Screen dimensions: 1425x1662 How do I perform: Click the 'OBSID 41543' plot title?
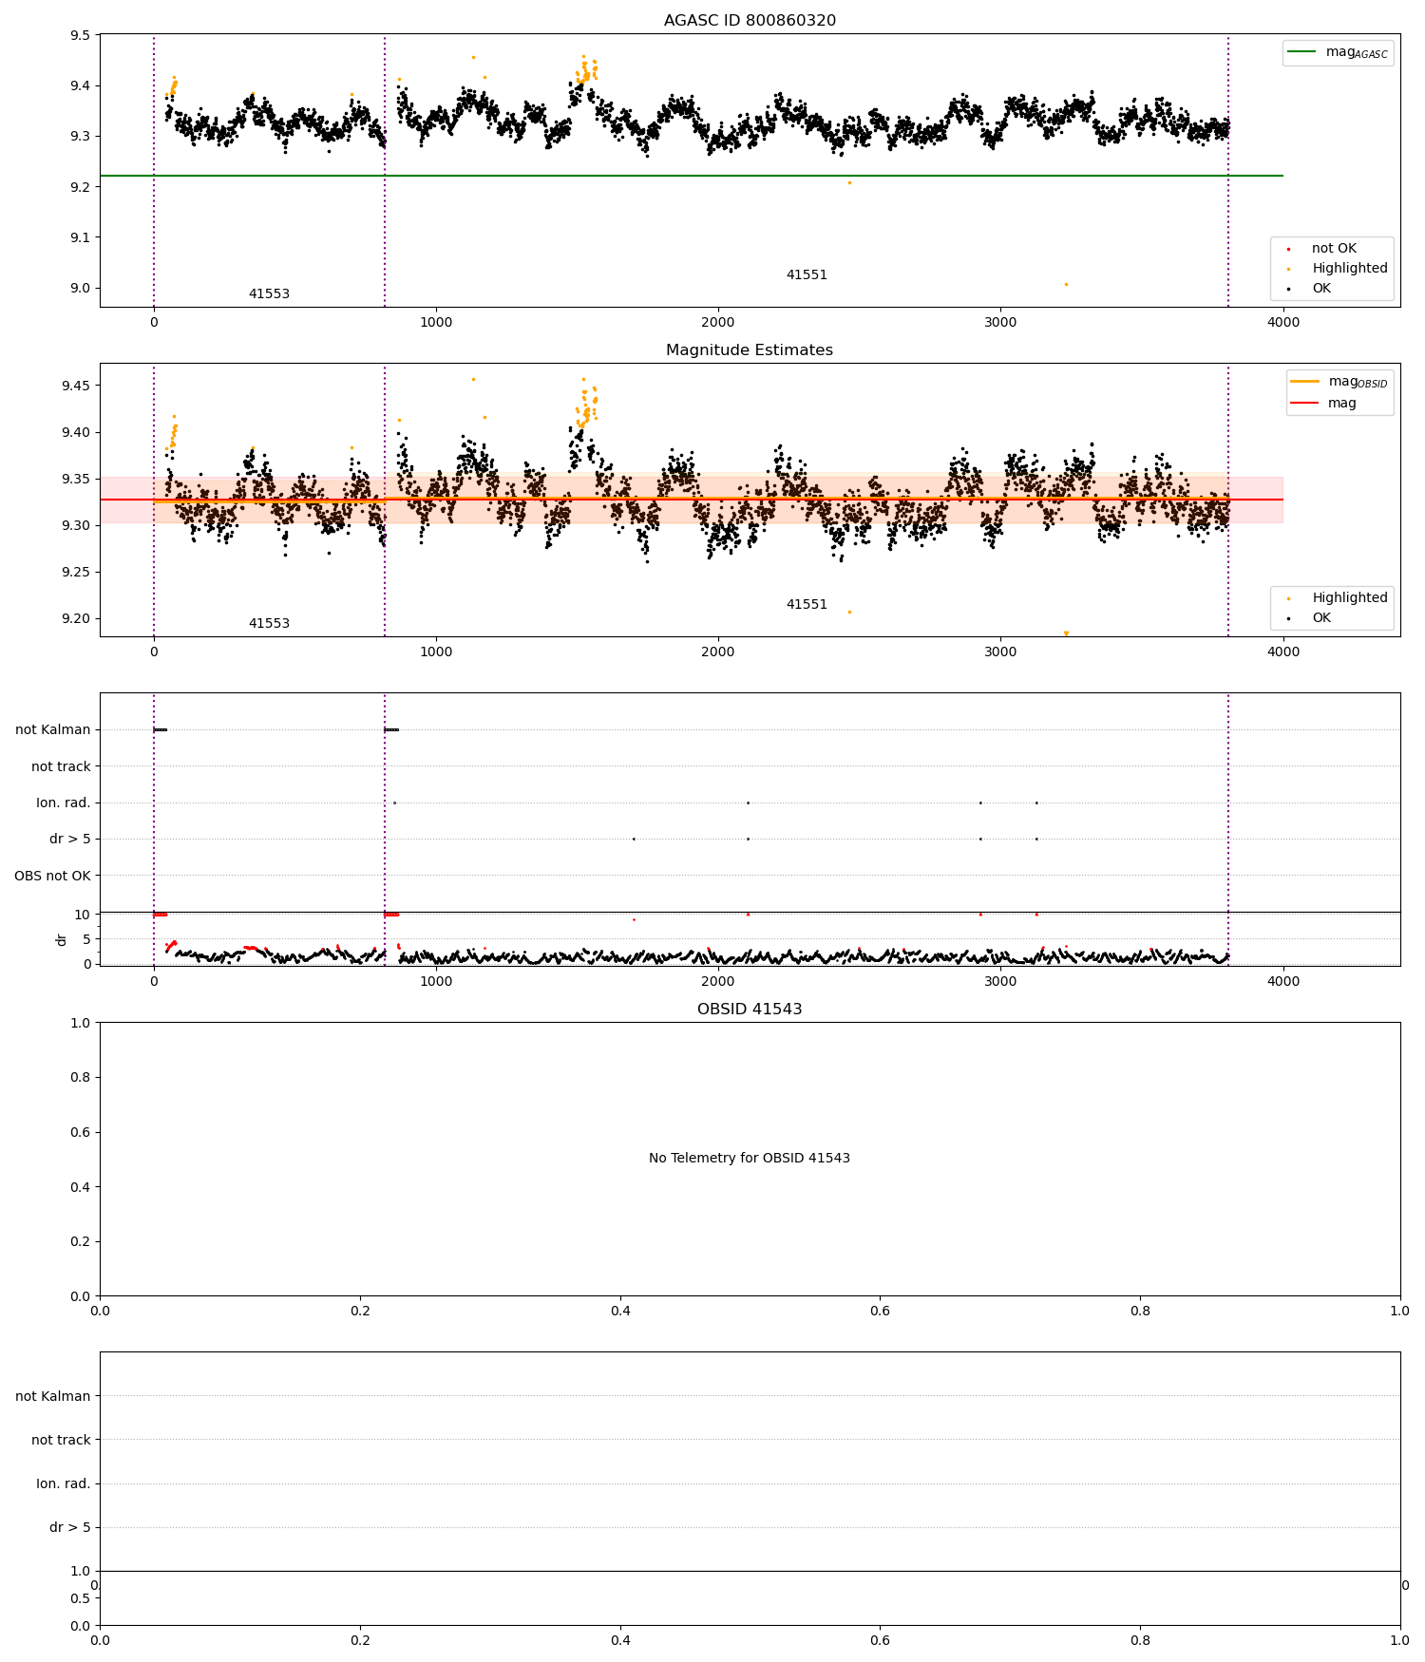[x=750, y=1010]
